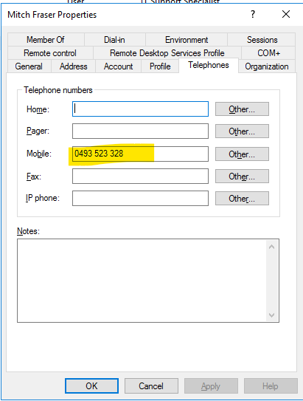Close the Mitch Fraser Properties dialog
Viewport: 303px width, 401px height.
coord(286,14)
